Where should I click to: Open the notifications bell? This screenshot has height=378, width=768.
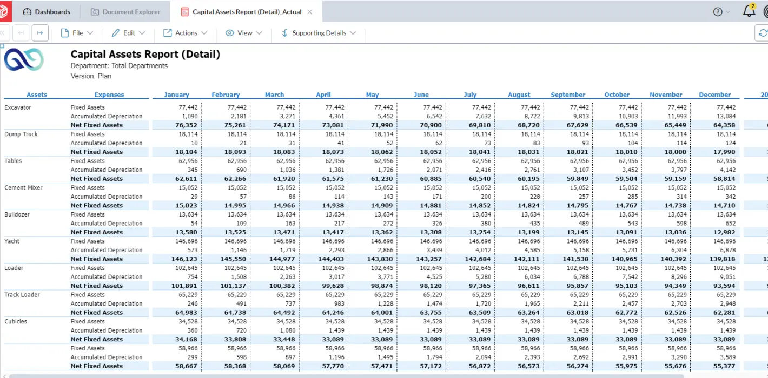click(x=749, y=11)
